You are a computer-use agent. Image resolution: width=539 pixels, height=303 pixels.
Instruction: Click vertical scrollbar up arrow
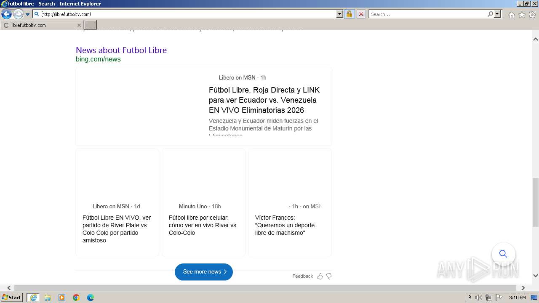pos(536,39)
